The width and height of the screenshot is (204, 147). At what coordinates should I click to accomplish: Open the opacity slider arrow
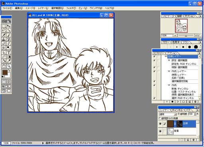pos(195,114)
